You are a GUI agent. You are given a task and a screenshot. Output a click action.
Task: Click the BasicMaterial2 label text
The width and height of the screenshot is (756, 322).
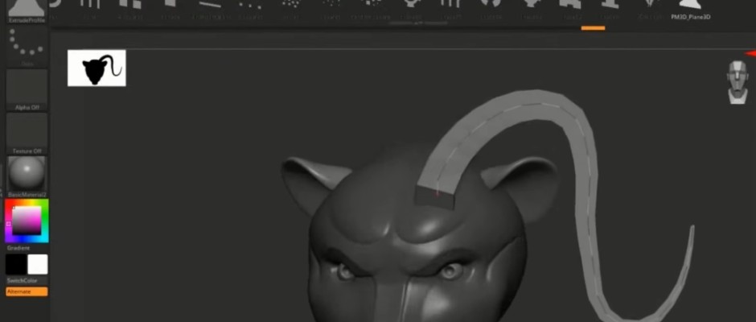[x=27, y=195]
